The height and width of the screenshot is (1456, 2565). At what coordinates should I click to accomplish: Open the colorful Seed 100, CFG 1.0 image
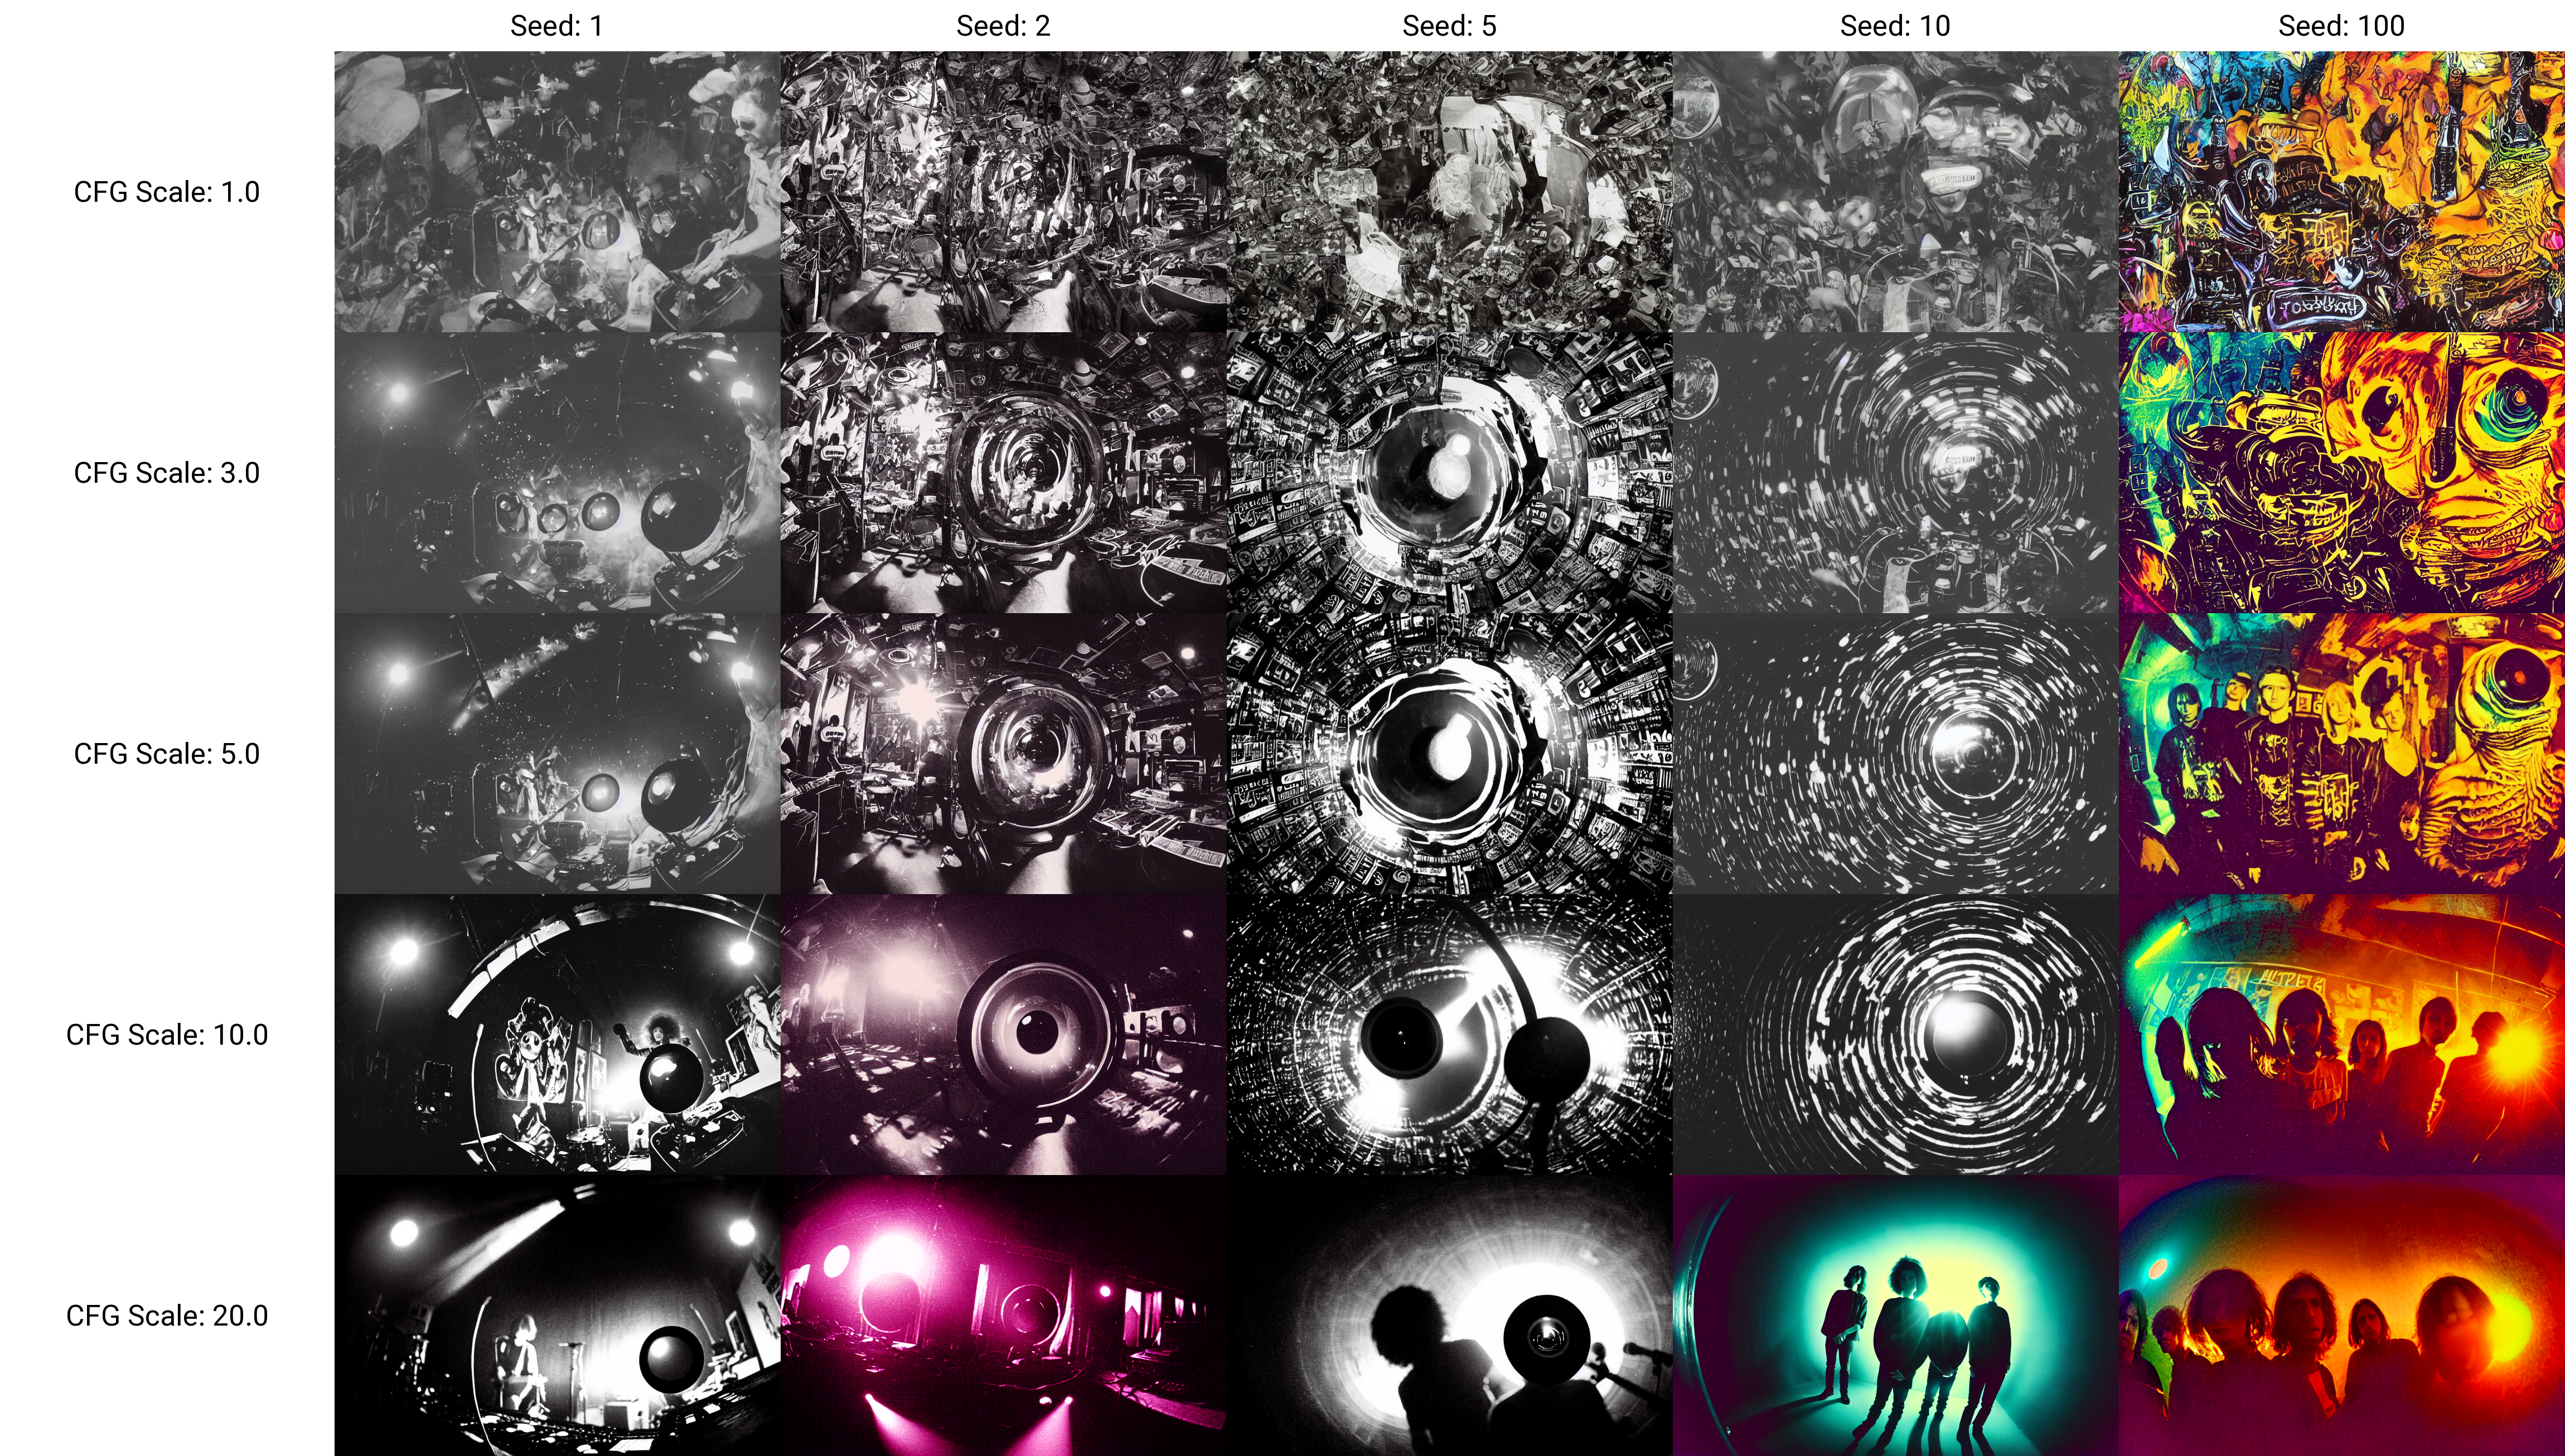click(x=2340, y=192)
